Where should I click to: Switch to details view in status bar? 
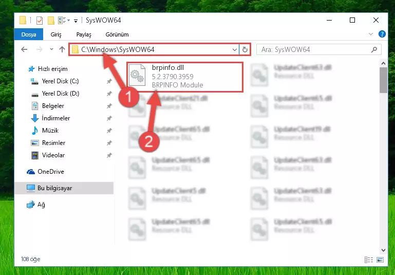point(369,260)
